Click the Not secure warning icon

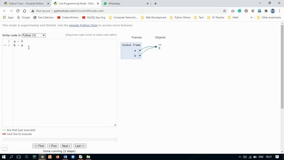point(32,11)
